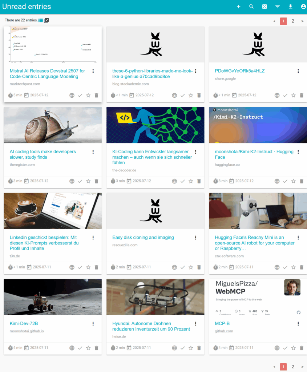Open more options for Kimi-K2-Instruct Hugging Face entry
Image resolution: width=307 pixels, height=372 pixels.
298,152
